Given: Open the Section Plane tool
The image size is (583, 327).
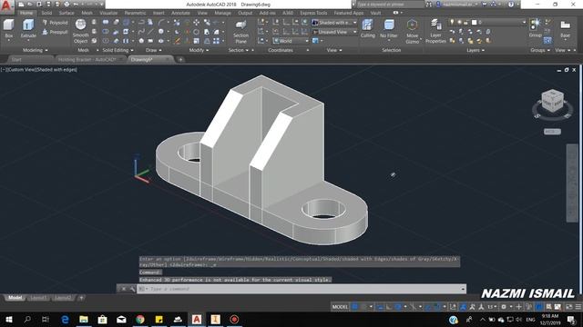Looking at the screenshot, I should [240, 32].
